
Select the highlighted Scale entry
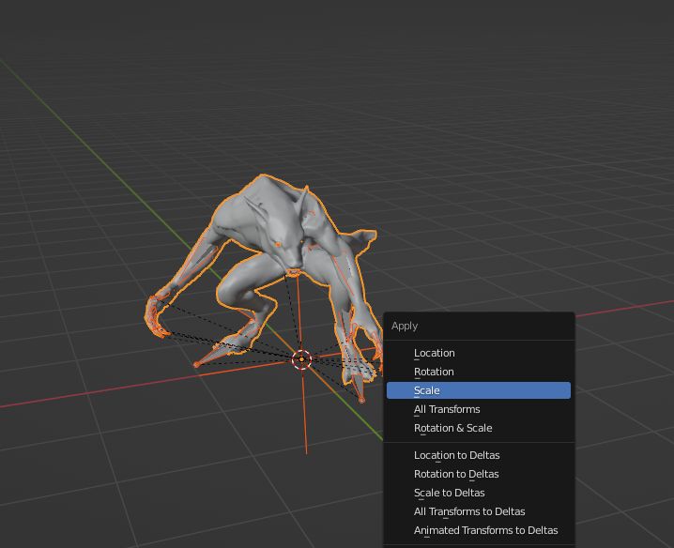click(479, 390)
